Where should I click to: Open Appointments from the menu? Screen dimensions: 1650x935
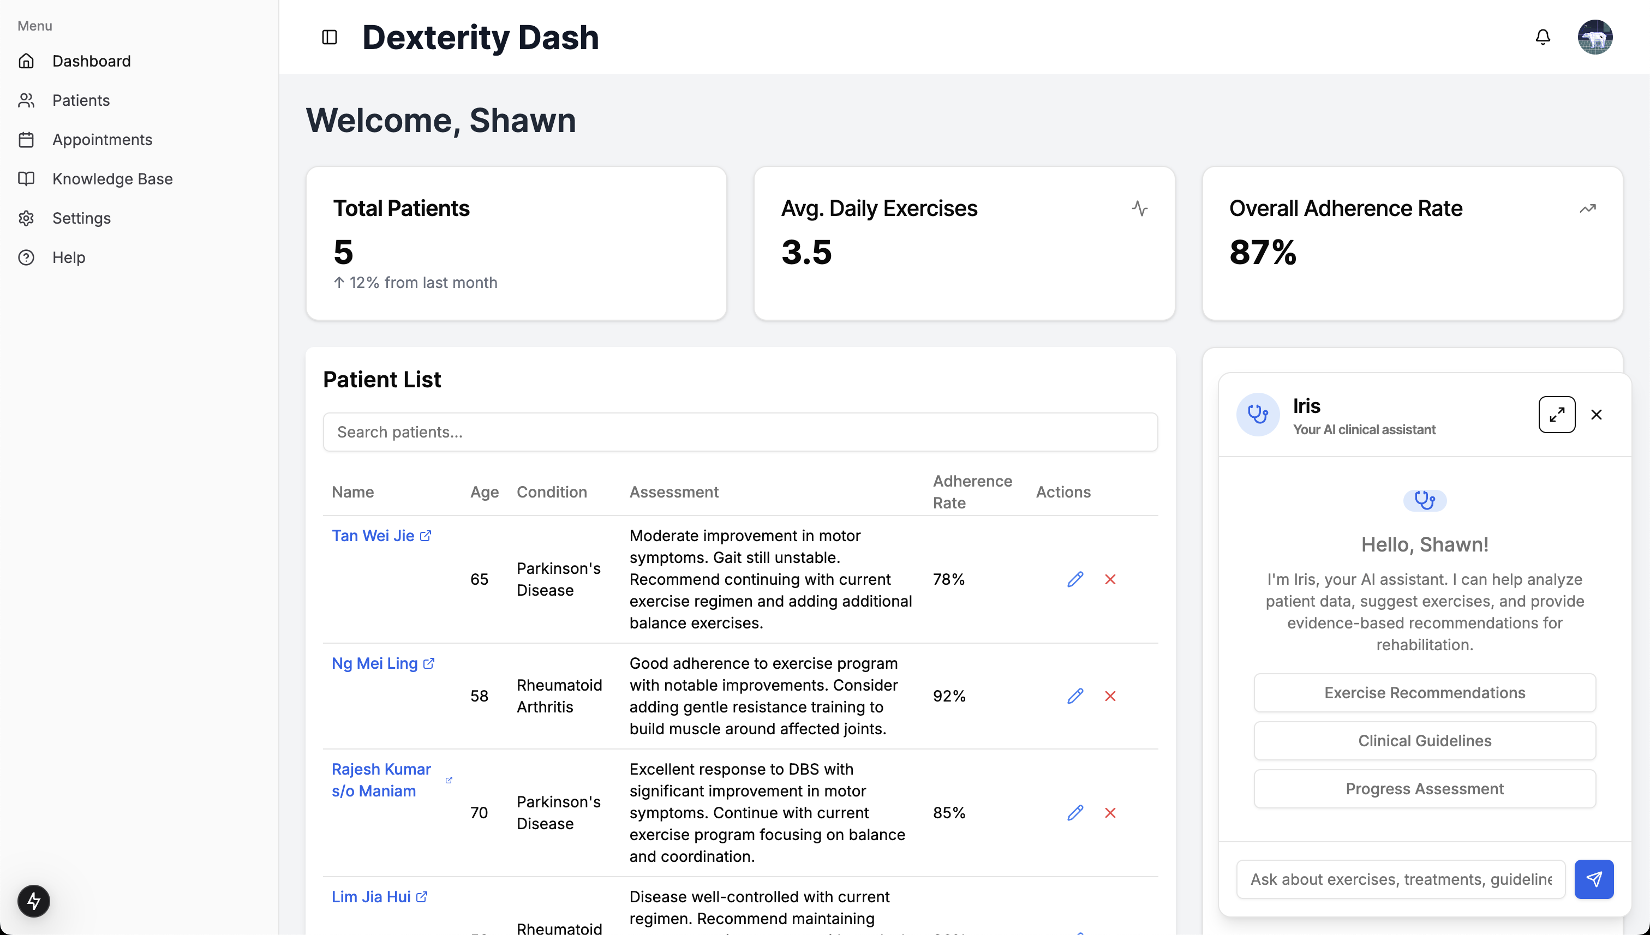point(102,139)
